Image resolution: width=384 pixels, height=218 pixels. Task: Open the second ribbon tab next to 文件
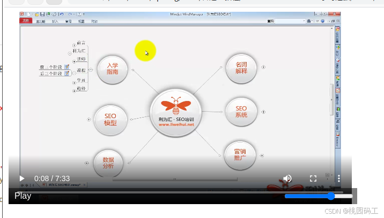click(41, 21)
